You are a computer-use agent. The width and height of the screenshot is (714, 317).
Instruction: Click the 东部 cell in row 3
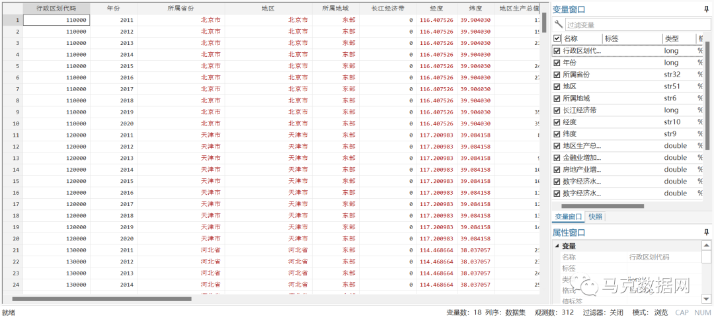coord(336,43)
